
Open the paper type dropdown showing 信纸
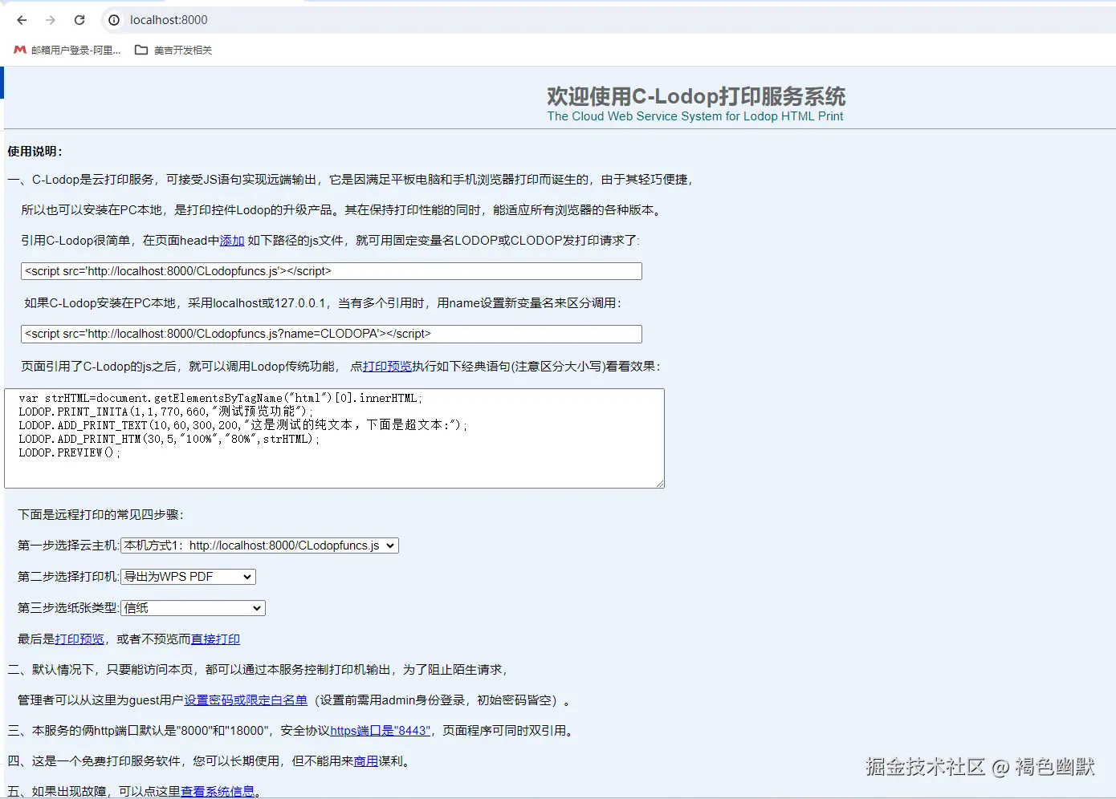coord(192,607)
